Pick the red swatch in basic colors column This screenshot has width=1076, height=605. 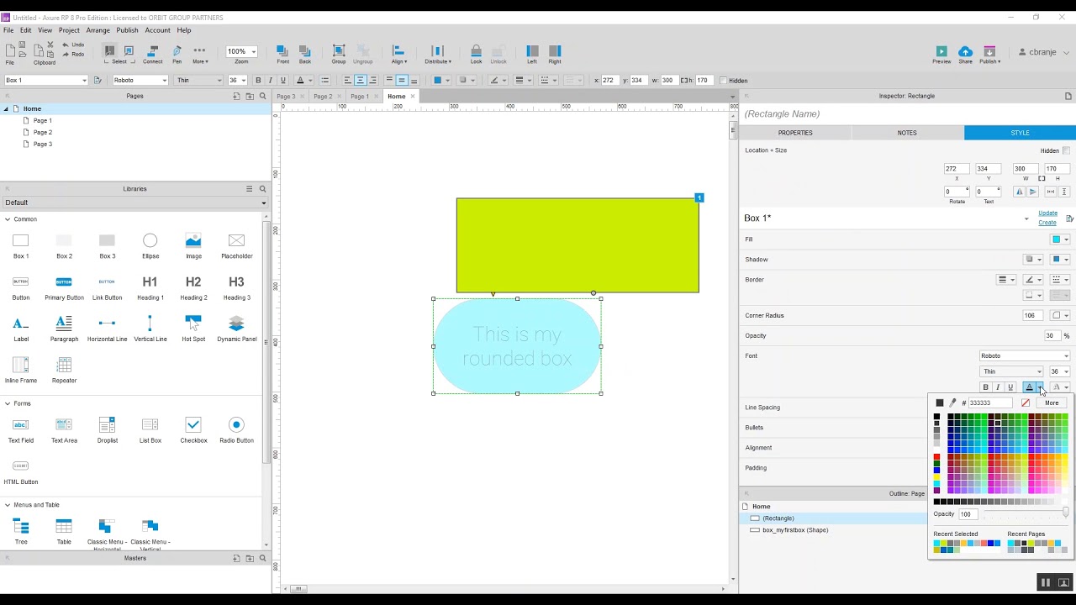pyautogui.click(x=936, y=457)
